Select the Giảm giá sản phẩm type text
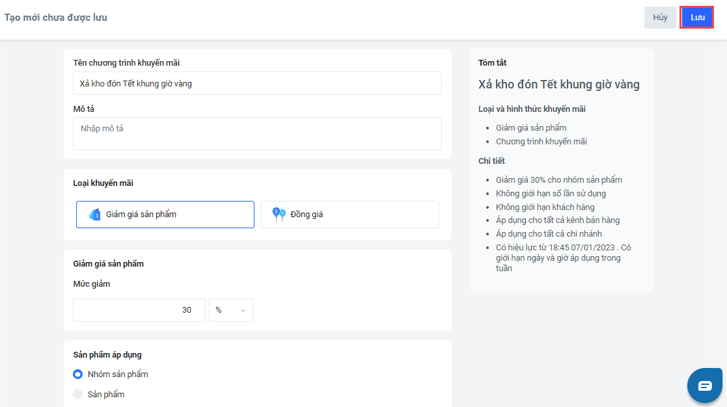The width and height of the screenshot is (727, 407). click(141, 215)
